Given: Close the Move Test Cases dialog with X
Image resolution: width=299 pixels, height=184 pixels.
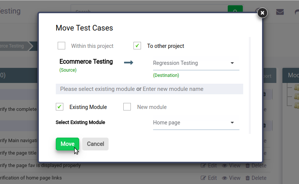Looking at the screenshot, I should click(x=262, y=13).
